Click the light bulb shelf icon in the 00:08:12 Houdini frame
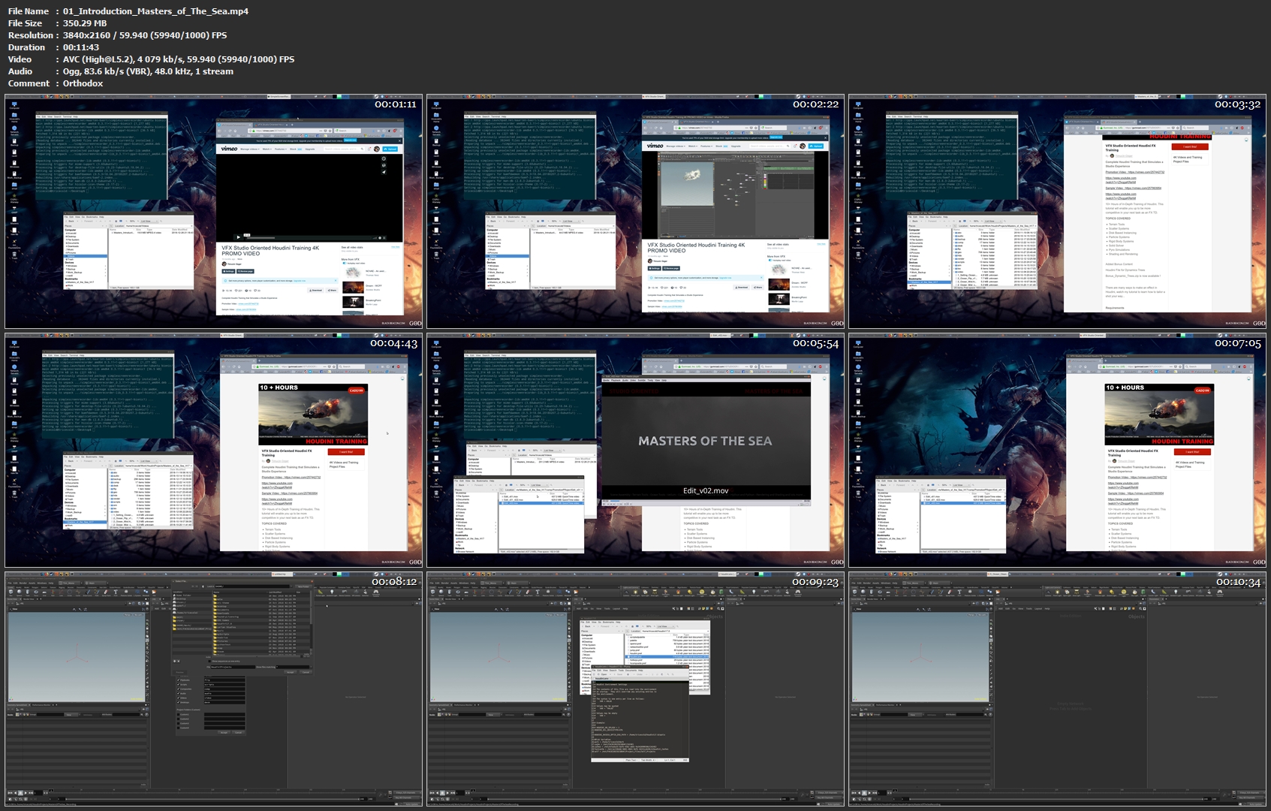1271x811 pixels. point(332,592)
